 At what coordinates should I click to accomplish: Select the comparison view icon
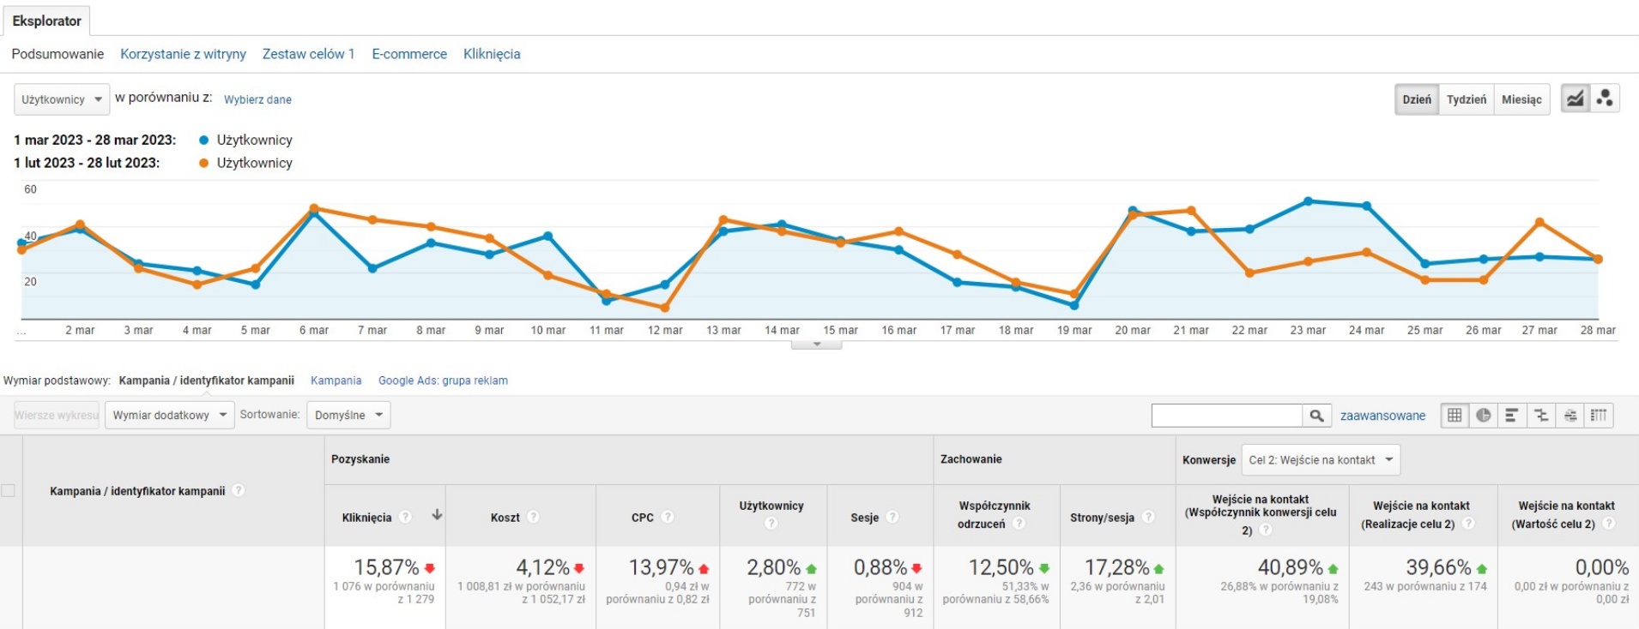click(1541, 415)
